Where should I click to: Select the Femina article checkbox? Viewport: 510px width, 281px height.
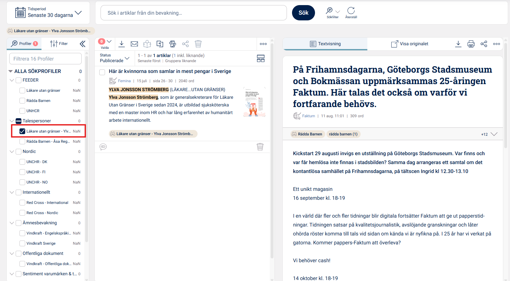tap(102, 72)
